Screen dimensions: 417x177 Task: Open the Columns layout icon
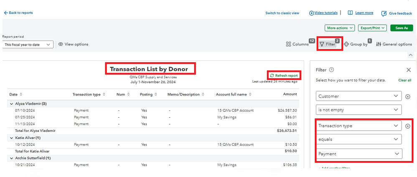(x=288, y=44)
